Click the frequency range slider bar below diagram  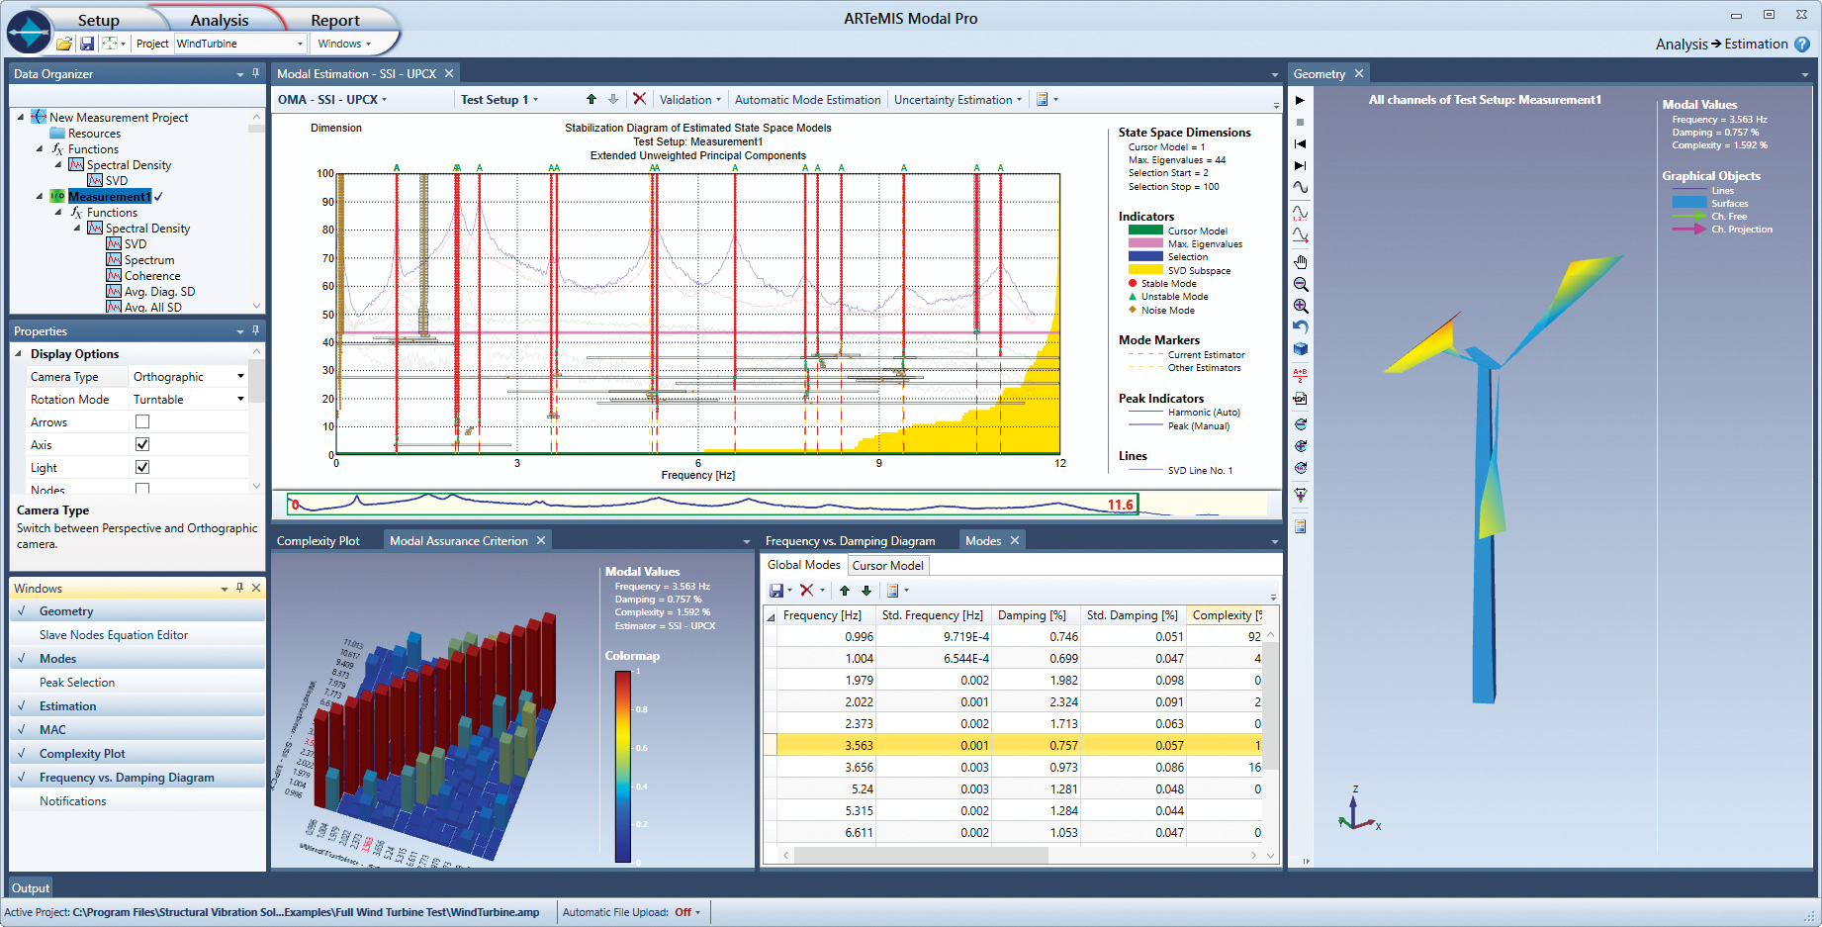point(712,505)
